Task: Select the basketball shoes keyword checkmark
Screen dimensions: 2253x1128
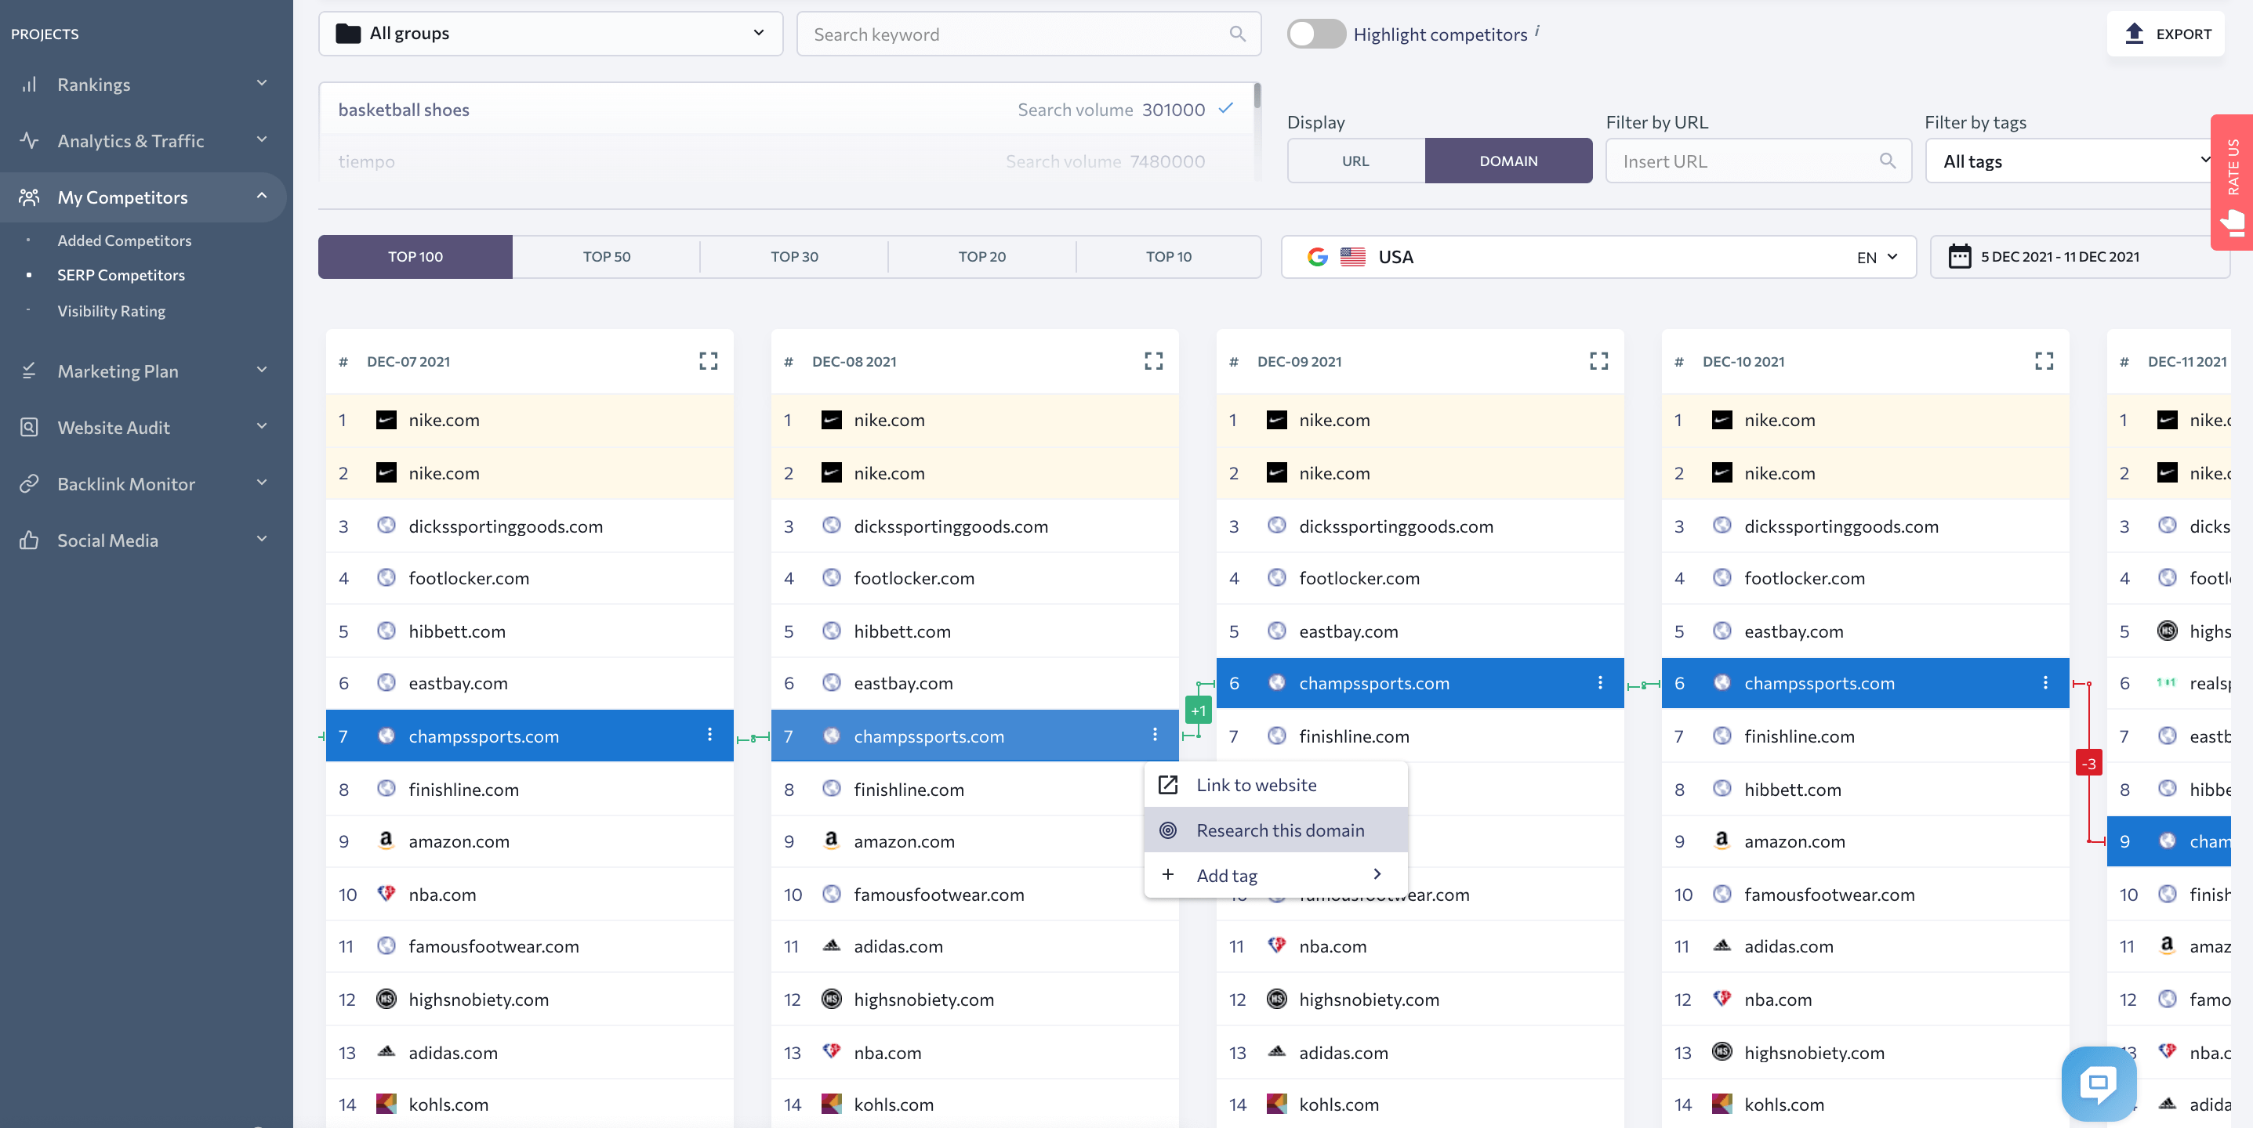Action: click(x=1226, y=108)
